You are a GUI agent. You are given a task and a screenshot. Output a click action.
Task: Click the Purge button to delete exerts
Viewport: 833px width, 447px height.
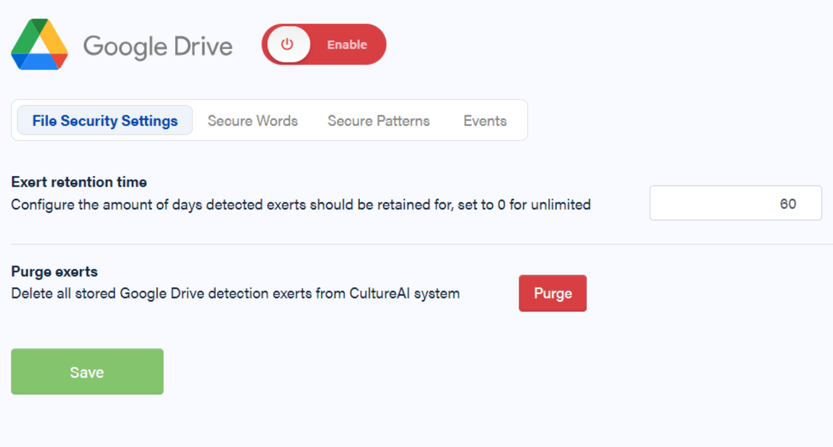(552, 293)
